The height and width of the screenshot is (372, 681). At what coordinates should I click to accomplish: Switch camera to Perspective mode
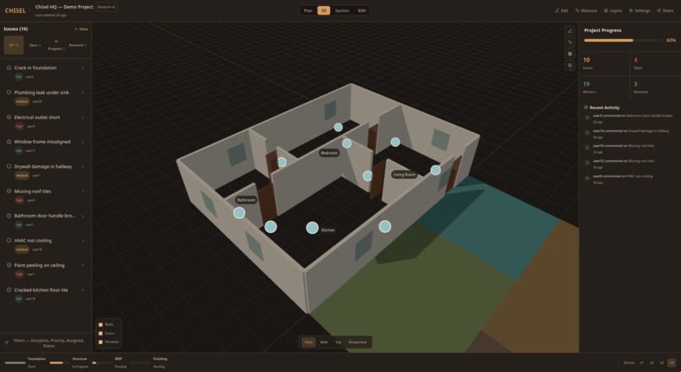tap(357, 342)
